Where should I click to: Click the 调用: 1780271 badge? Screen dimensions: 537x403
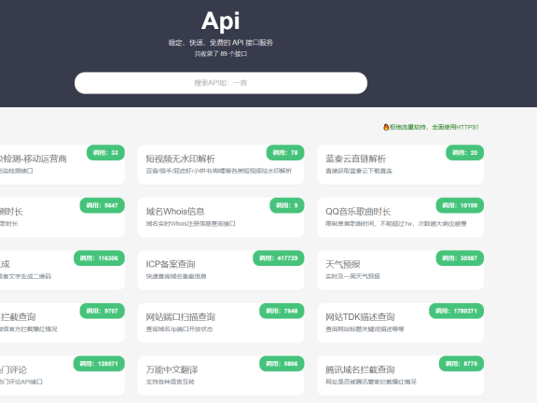point(457,311)
